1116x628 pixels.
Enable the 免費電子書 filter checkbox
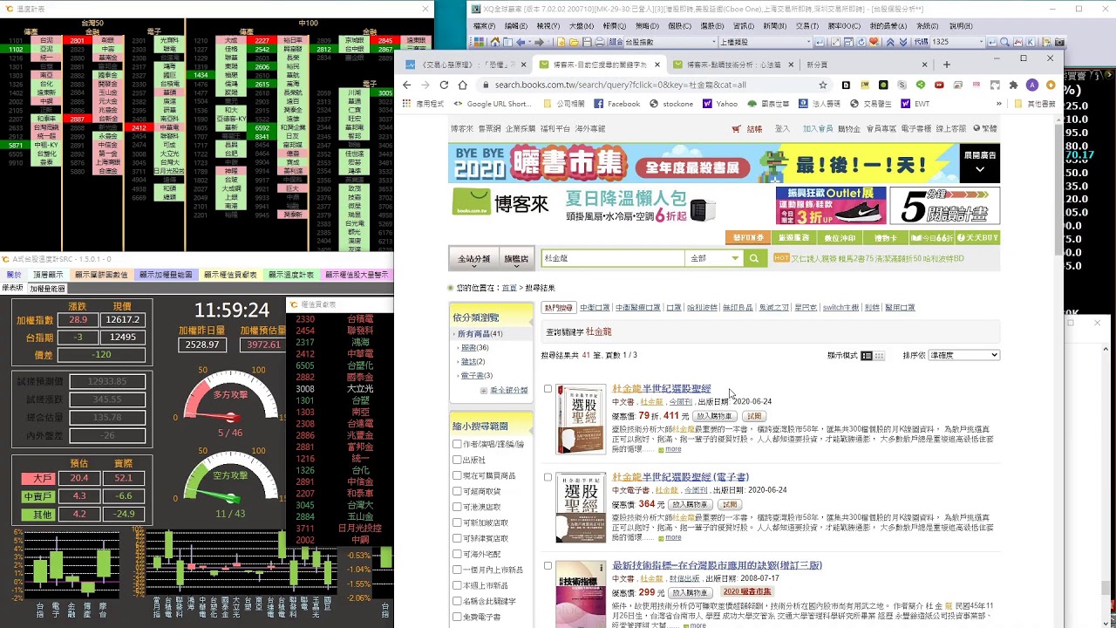click(x=457, y=617)
